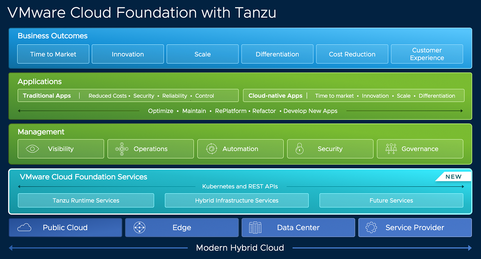481x259 pixels.
Task: Click the Cloud-native Apps label
Action: [276, 96]
